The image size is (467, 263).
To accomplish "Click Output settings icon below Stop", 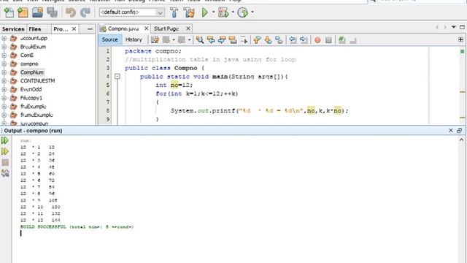I will (x=5, y=173).
